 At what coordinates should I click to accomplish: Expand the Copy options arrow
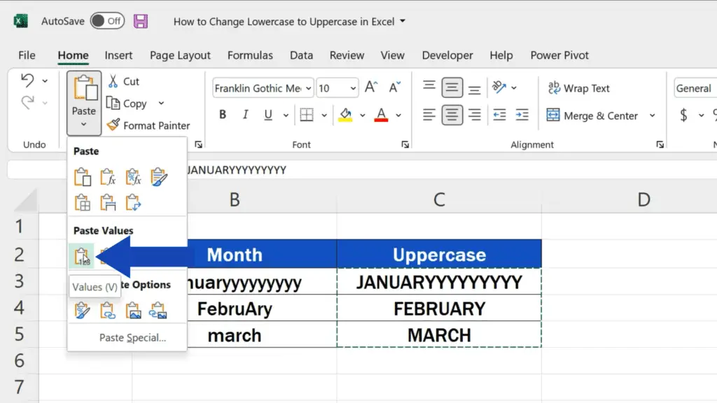161,104
